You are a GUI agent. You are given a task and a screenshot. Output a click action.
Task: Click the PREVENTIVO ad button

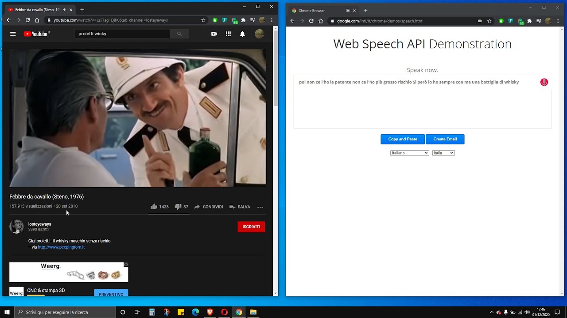(x=111, y=294)
